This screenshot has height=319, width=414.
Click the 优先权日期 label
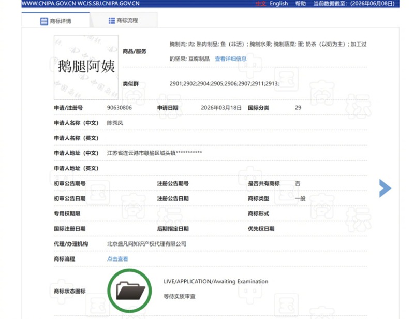tap(261, 229)
